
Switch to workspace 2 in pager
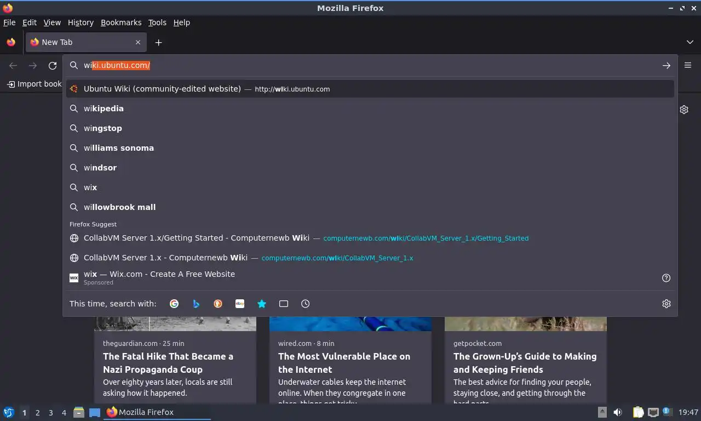(x=37, y=413)
